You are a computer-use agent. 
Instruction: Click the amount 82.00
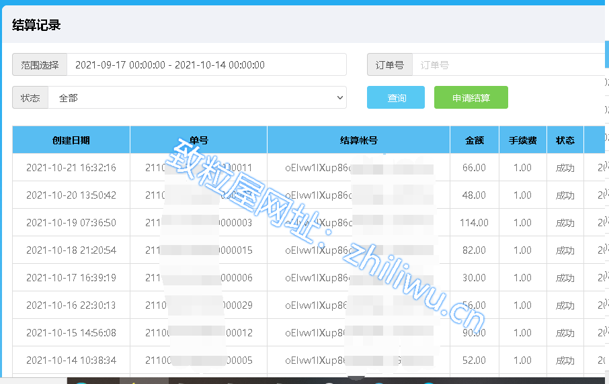474,250
